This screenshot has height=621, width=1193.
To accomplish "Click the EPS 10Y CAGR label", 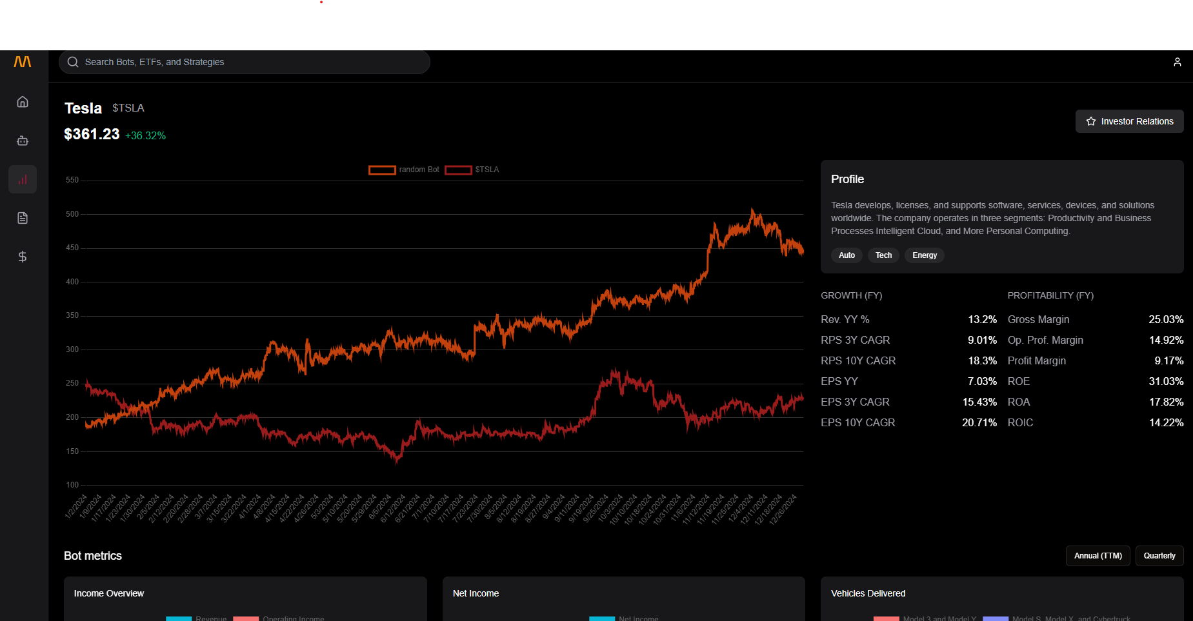I will tap(858, 423).
